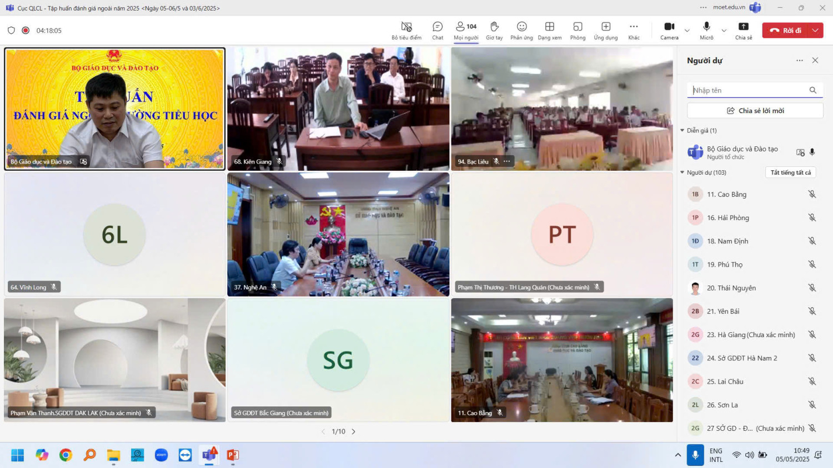
Task: Click the sharing icon beside Bộ Giáo dục và Đào tạo
Action: [x=800, y=152]
